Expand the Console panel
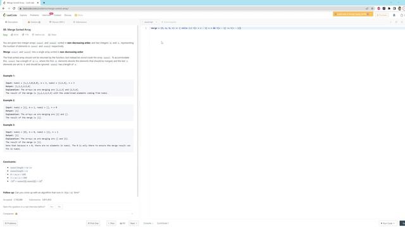Screen dimensions: 405x227 pos(148,223)
